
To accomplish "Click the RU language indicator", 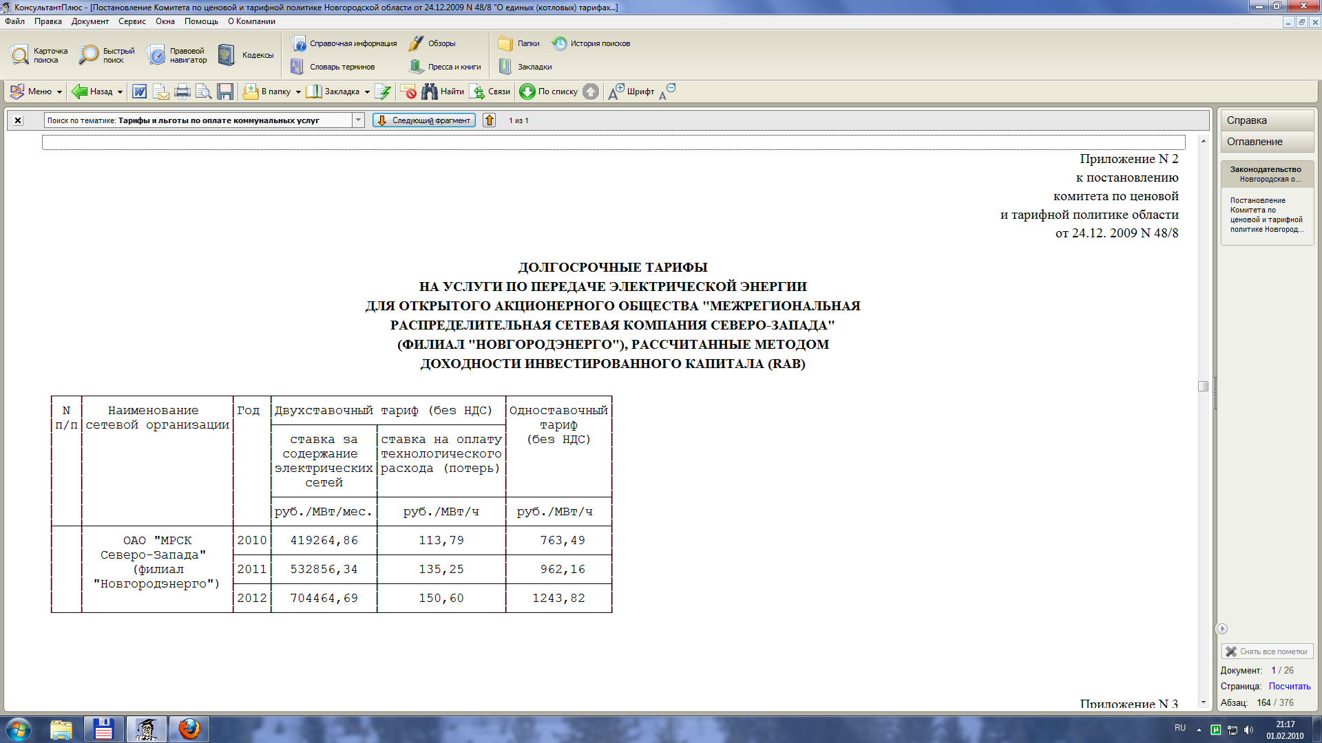I will pos(1180,728).
